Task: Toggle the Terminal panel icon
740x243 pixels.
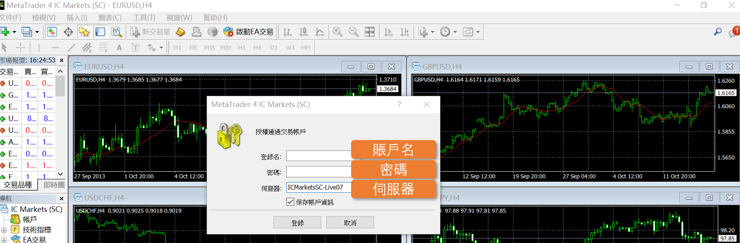Action: 100,32
